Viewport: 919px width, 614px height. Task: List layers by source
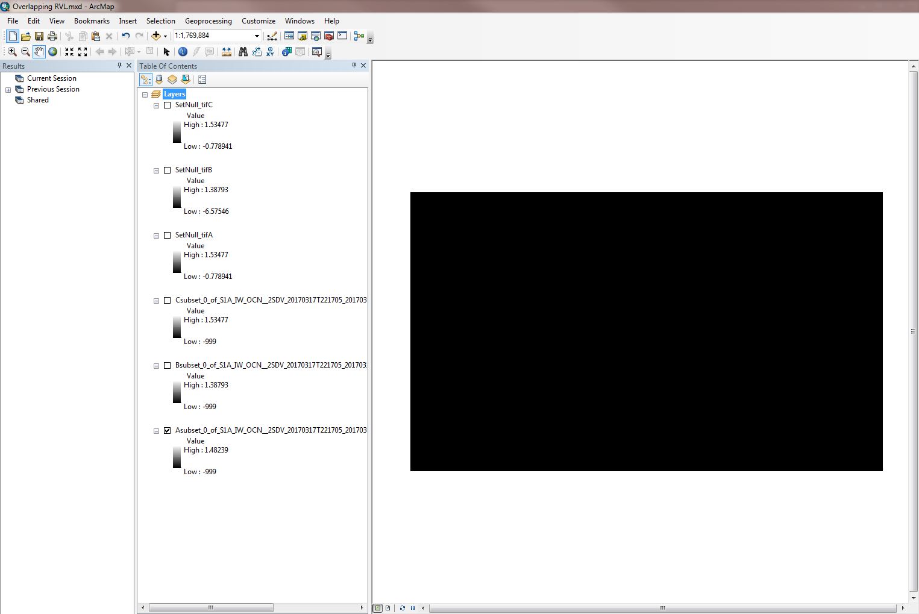click(x=159, y=80)
